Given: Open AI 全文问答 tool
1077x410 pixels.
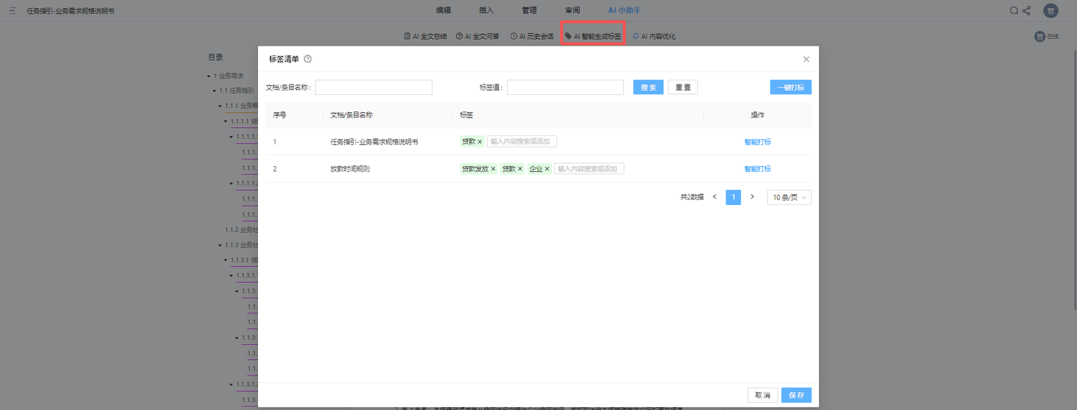Looking at the screenshot, I should pyautogui.click(x=477, y=36).
